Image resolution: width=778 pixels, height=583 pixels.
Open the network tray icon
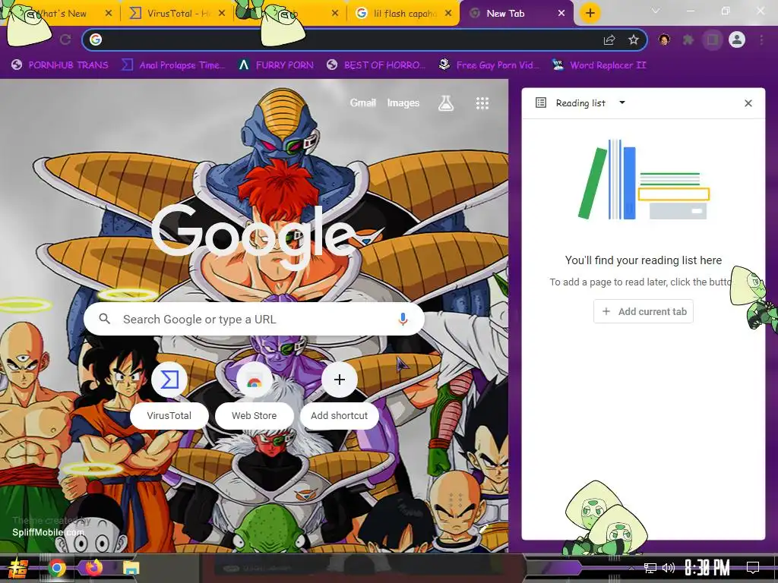pos(650,568)
